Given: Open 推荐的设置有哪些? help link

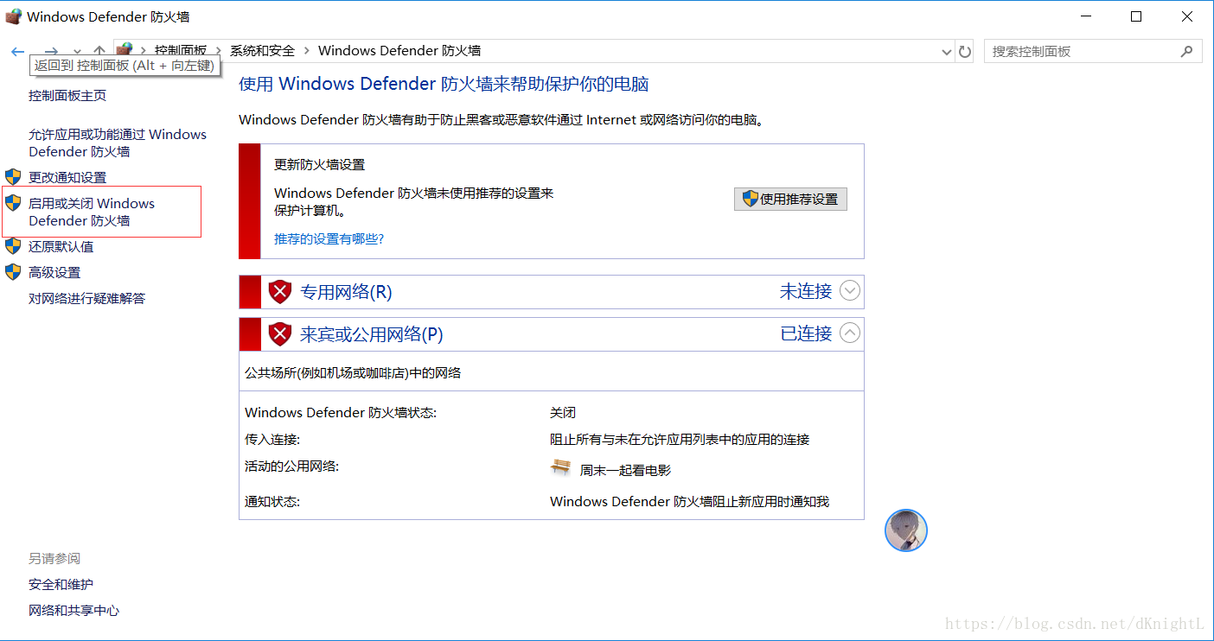Looking at the screenshot, I should click(x=329, y=238).
